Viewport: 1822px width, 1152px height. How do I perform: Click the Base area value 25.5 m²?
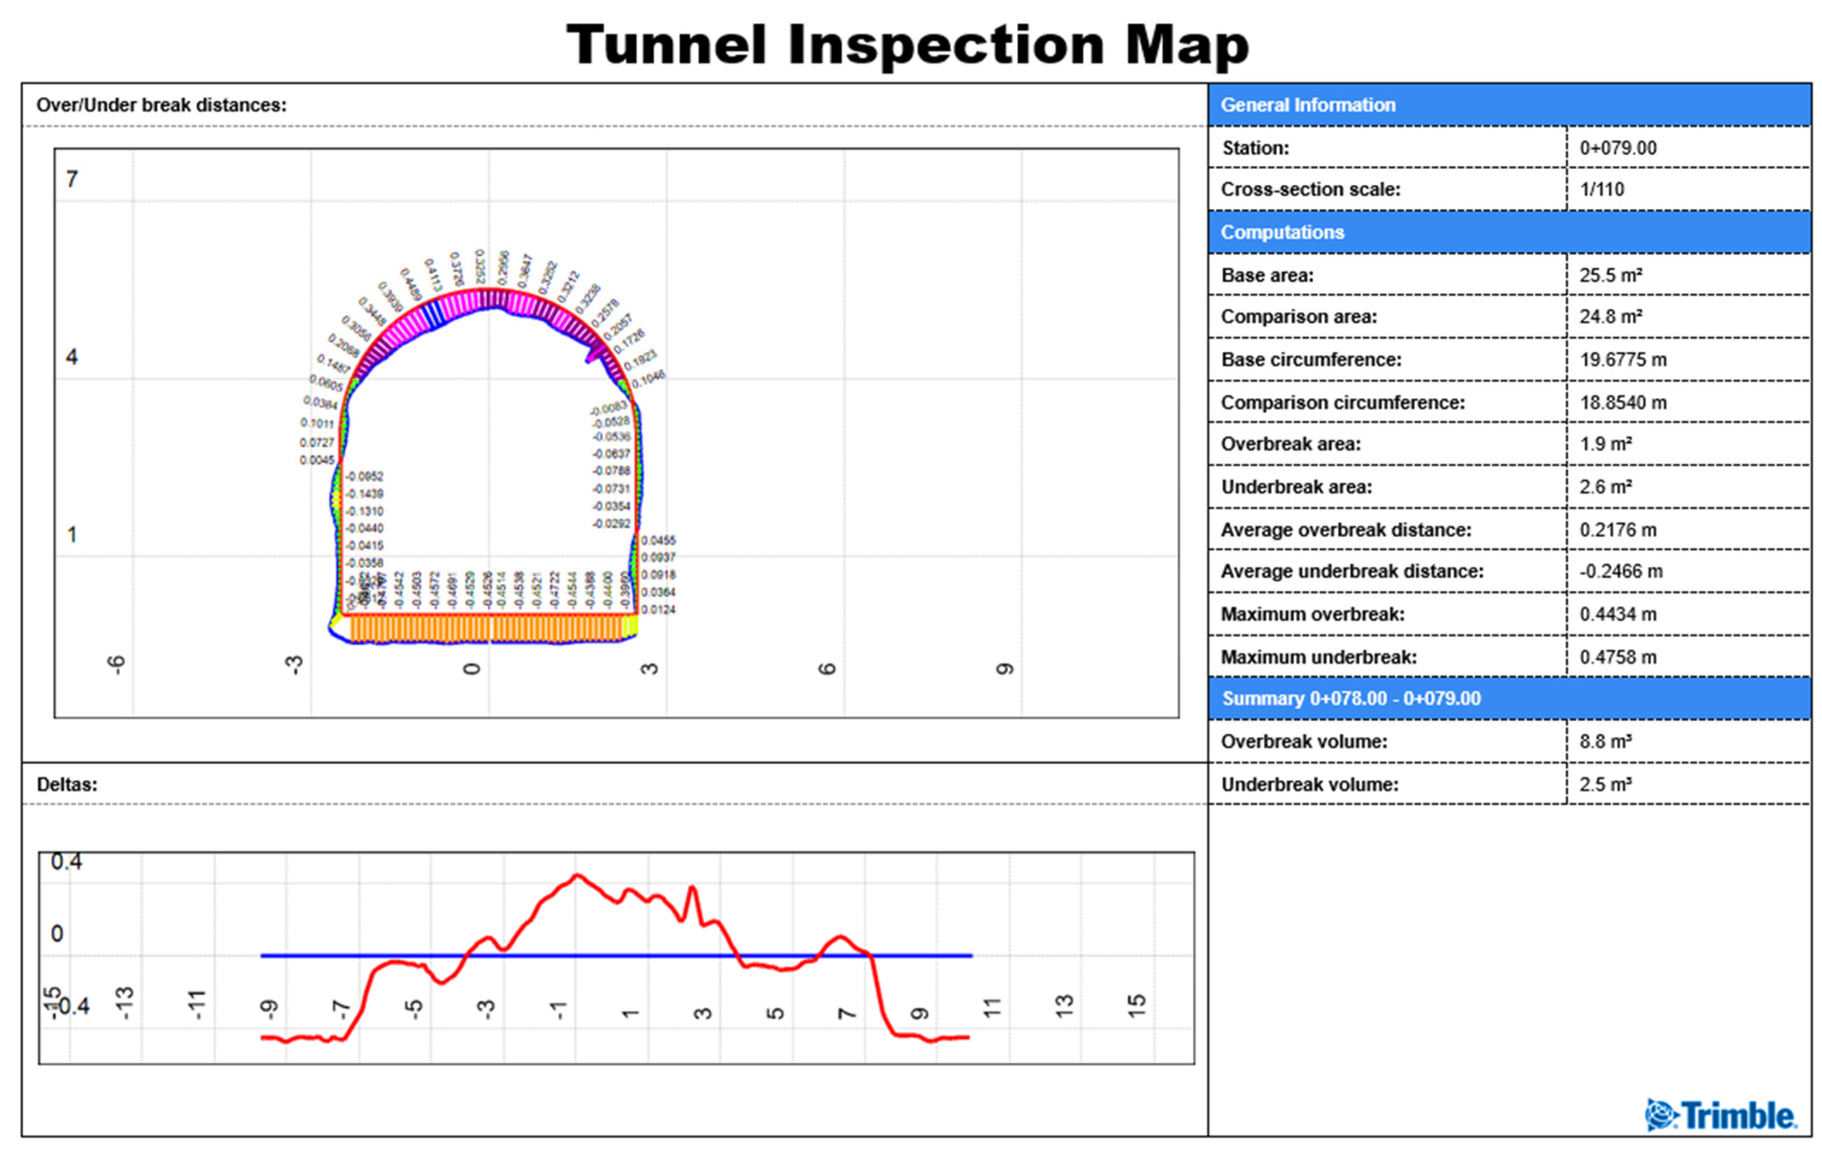tap(1610, 276)
